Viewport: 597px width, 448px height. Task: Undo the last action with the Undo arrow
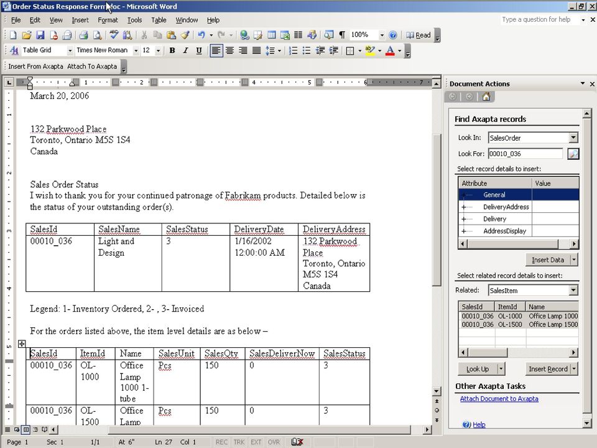point(201,35)
